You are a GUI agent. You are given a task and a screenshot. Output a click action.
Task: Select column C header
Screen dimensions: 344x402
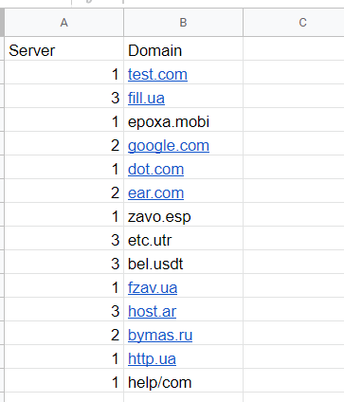(x=294, y=23)
